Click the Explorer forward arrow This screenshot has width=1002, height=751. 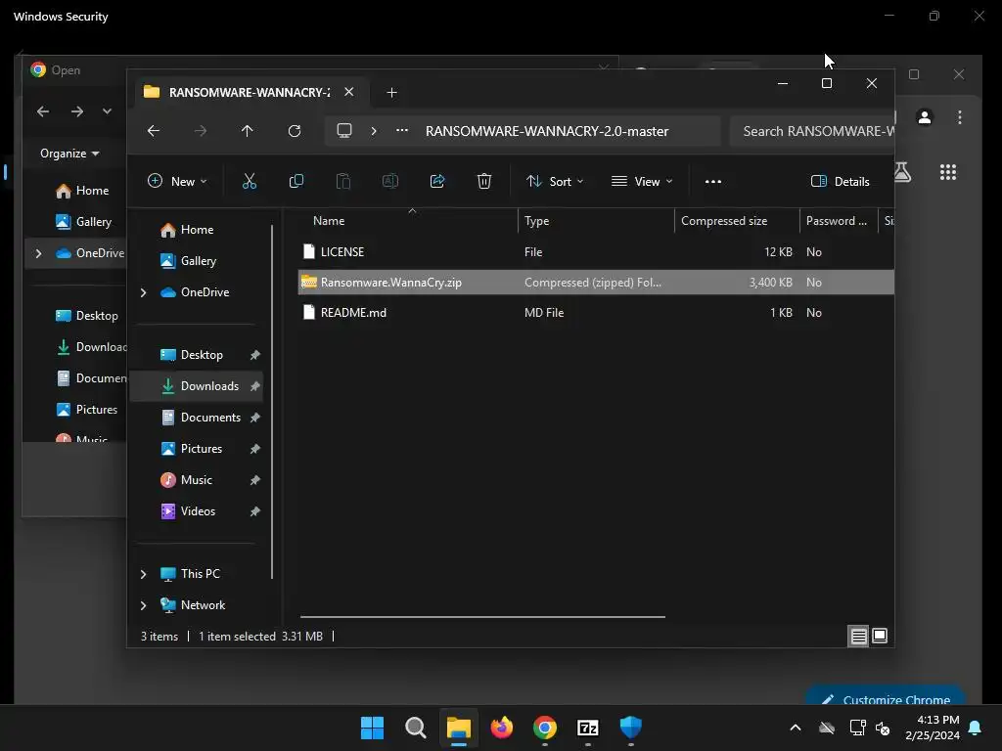click(x=201, y=131)
